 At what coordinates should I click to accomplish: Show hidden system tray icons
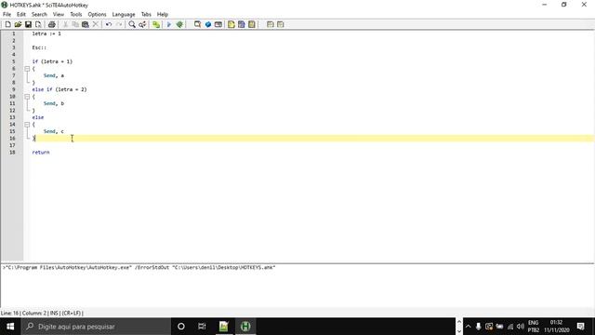pyautogui.click(x=468, y=327)
